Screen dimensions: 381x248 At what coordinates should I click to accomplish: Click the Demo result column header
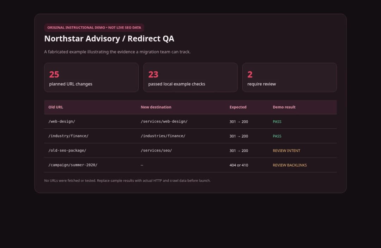click(x=284, y=107)
